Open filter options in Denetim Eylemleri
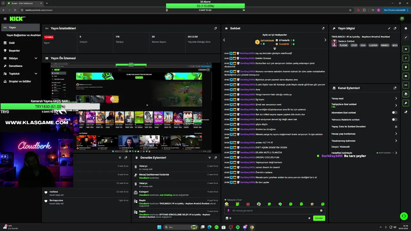Viewport: 411px width, 231px height. 210,158
